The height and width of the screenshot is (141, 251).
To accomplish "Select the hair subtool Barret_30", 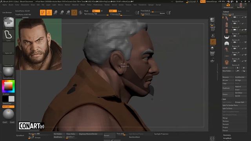I will 227,43.
